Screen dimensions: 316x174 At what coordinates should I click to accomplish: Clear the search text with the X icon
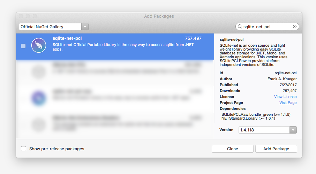tap(295, 27)
